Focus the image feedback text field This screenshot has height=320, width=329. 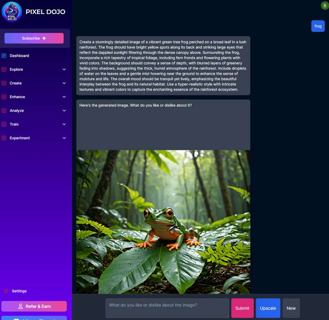pyautogui.click(x=167, y=308)
